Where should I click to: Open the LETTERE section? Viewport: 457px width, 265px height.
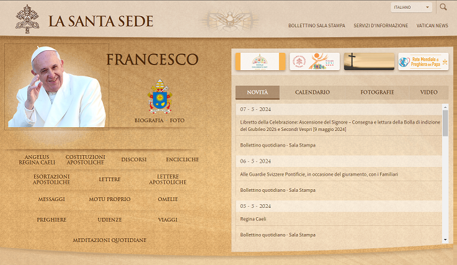tap(110, 179)
